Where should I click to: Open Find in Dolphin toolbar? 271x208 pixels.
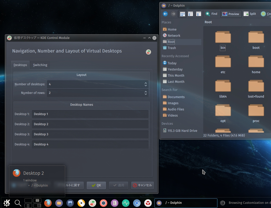[x=211, y=14]
